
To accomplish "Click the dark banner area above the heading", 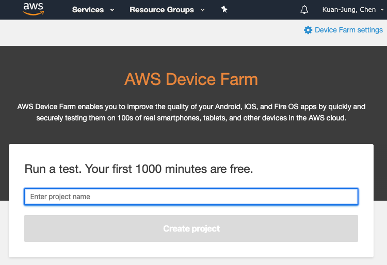I will click(x=191, y=56).
